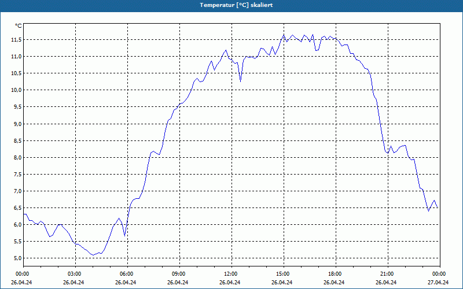This screenshot has width=463, height=289.
Task: Click the 7,5 y-axis value
Action: coord(17,175)
